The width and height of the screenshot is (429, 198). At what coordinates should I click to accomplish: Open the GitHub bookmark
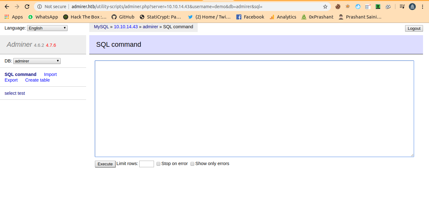coord(123,17)
